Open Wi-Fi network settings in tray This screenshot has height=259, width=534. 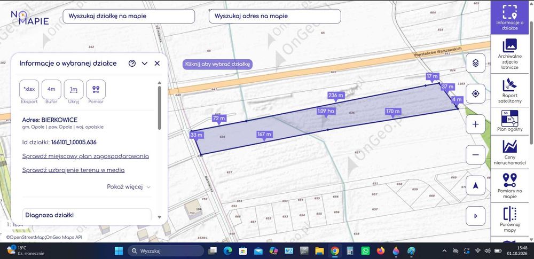point(477,251)
